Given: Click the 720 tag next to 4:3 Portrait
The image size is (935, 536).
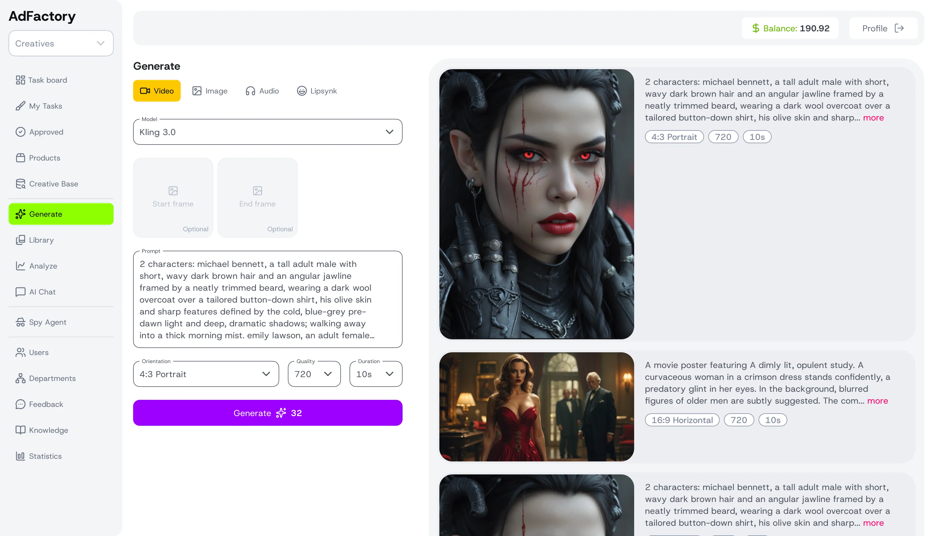Looking at the screenshot, I should [x=723, y=137].
